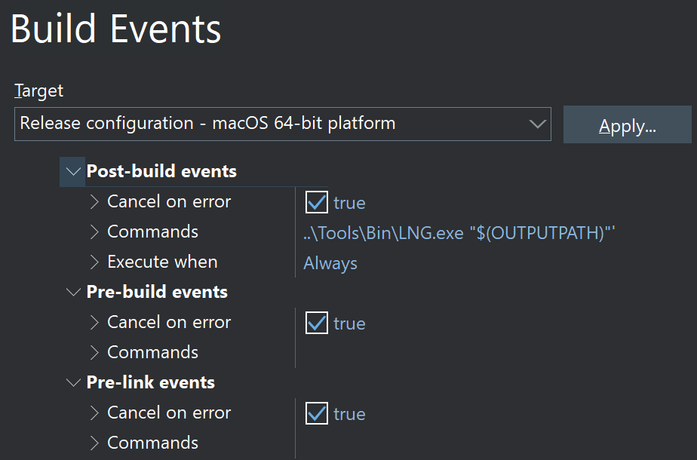The width and height of the screenshot is (697, 460).
Task: Collapse the Post-build events section
Action: [72, 172]
